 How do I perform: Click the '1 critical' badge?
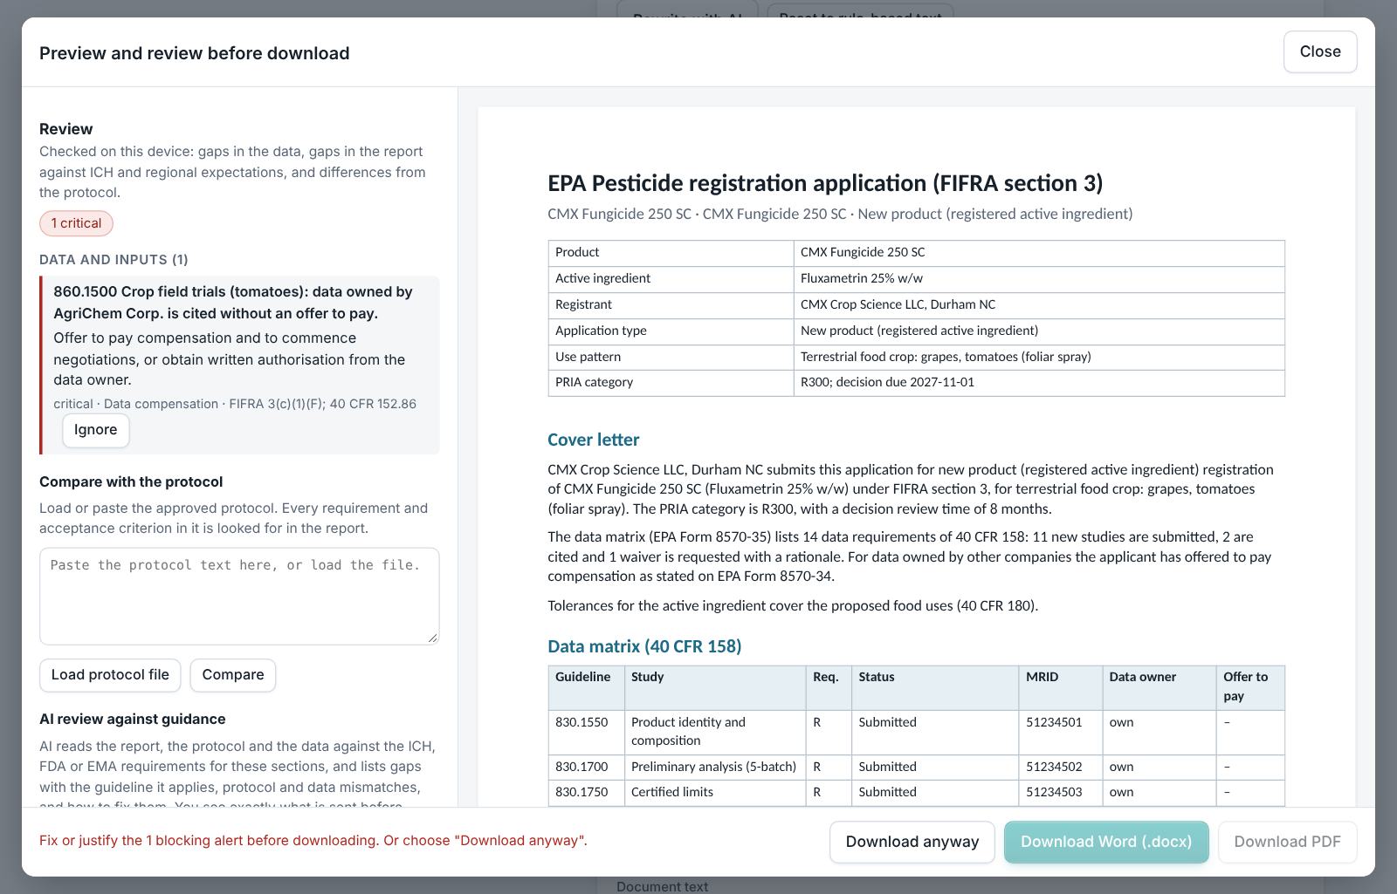tap(76, 223)
